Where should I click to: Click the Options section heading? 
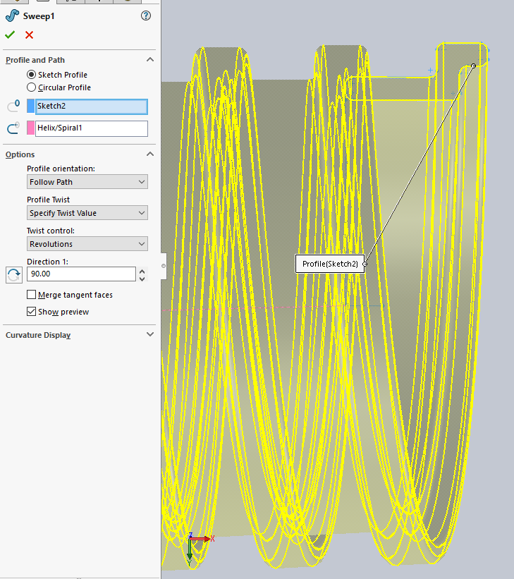(20, 154)
